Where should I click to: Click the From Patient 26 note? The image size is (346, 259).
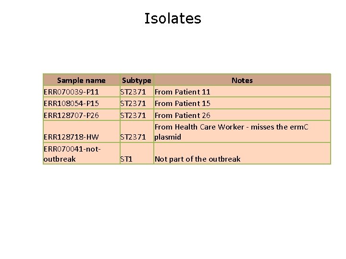182,115
